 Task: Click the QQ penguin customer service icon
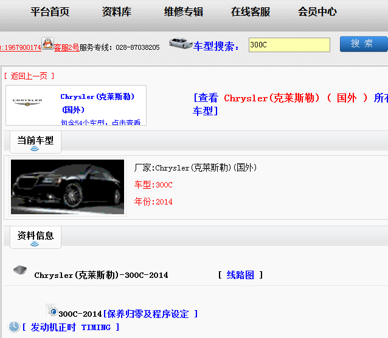tap(47, 44)
